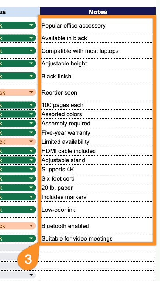Select the Black finish cell
The image size is (160, 281).
(97, 76)
